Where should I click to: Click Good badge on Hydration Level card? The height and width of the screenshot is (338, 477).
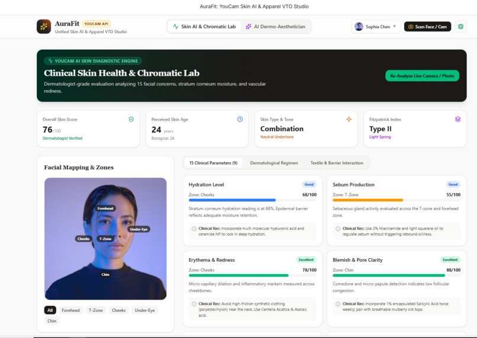[309, 184]
